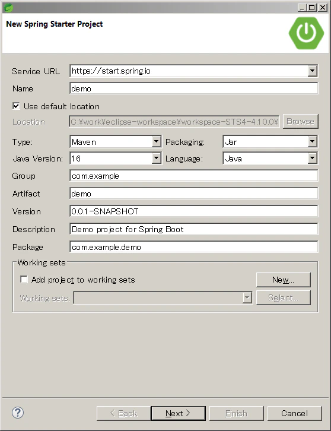Focus the Version field with 0.0.1-SNAPSHOT
Viewport: 331px width, 431px height.
click(x=193, y=211)
